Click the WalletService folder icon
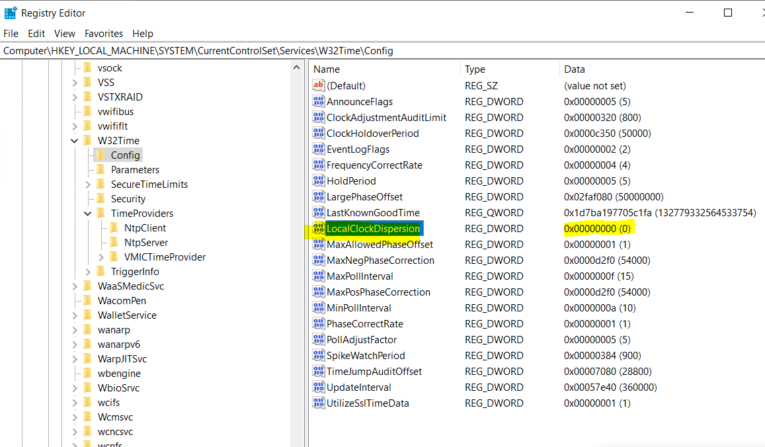 coord(88,315)
